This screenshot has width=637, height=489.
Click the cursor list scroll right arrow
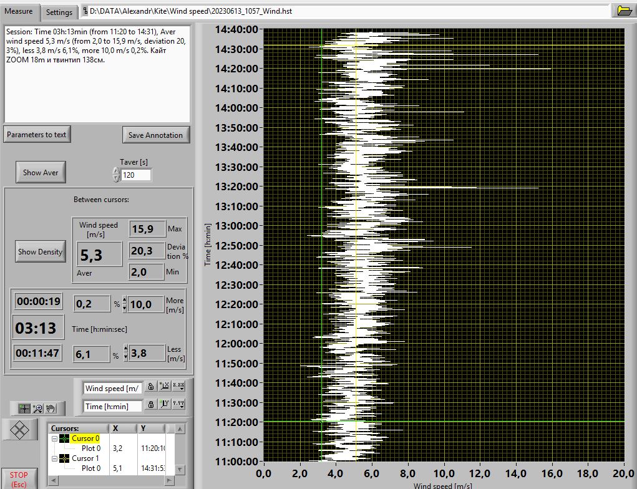coord(170,481)
